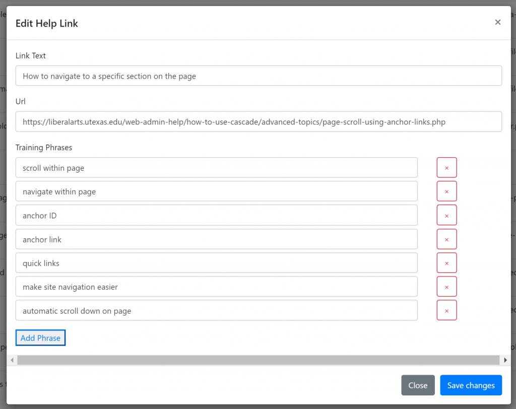Delete the "automatic scroll down on page" phrase
Image resolution: width=516 pixels, height=409 pixels.
446,310
